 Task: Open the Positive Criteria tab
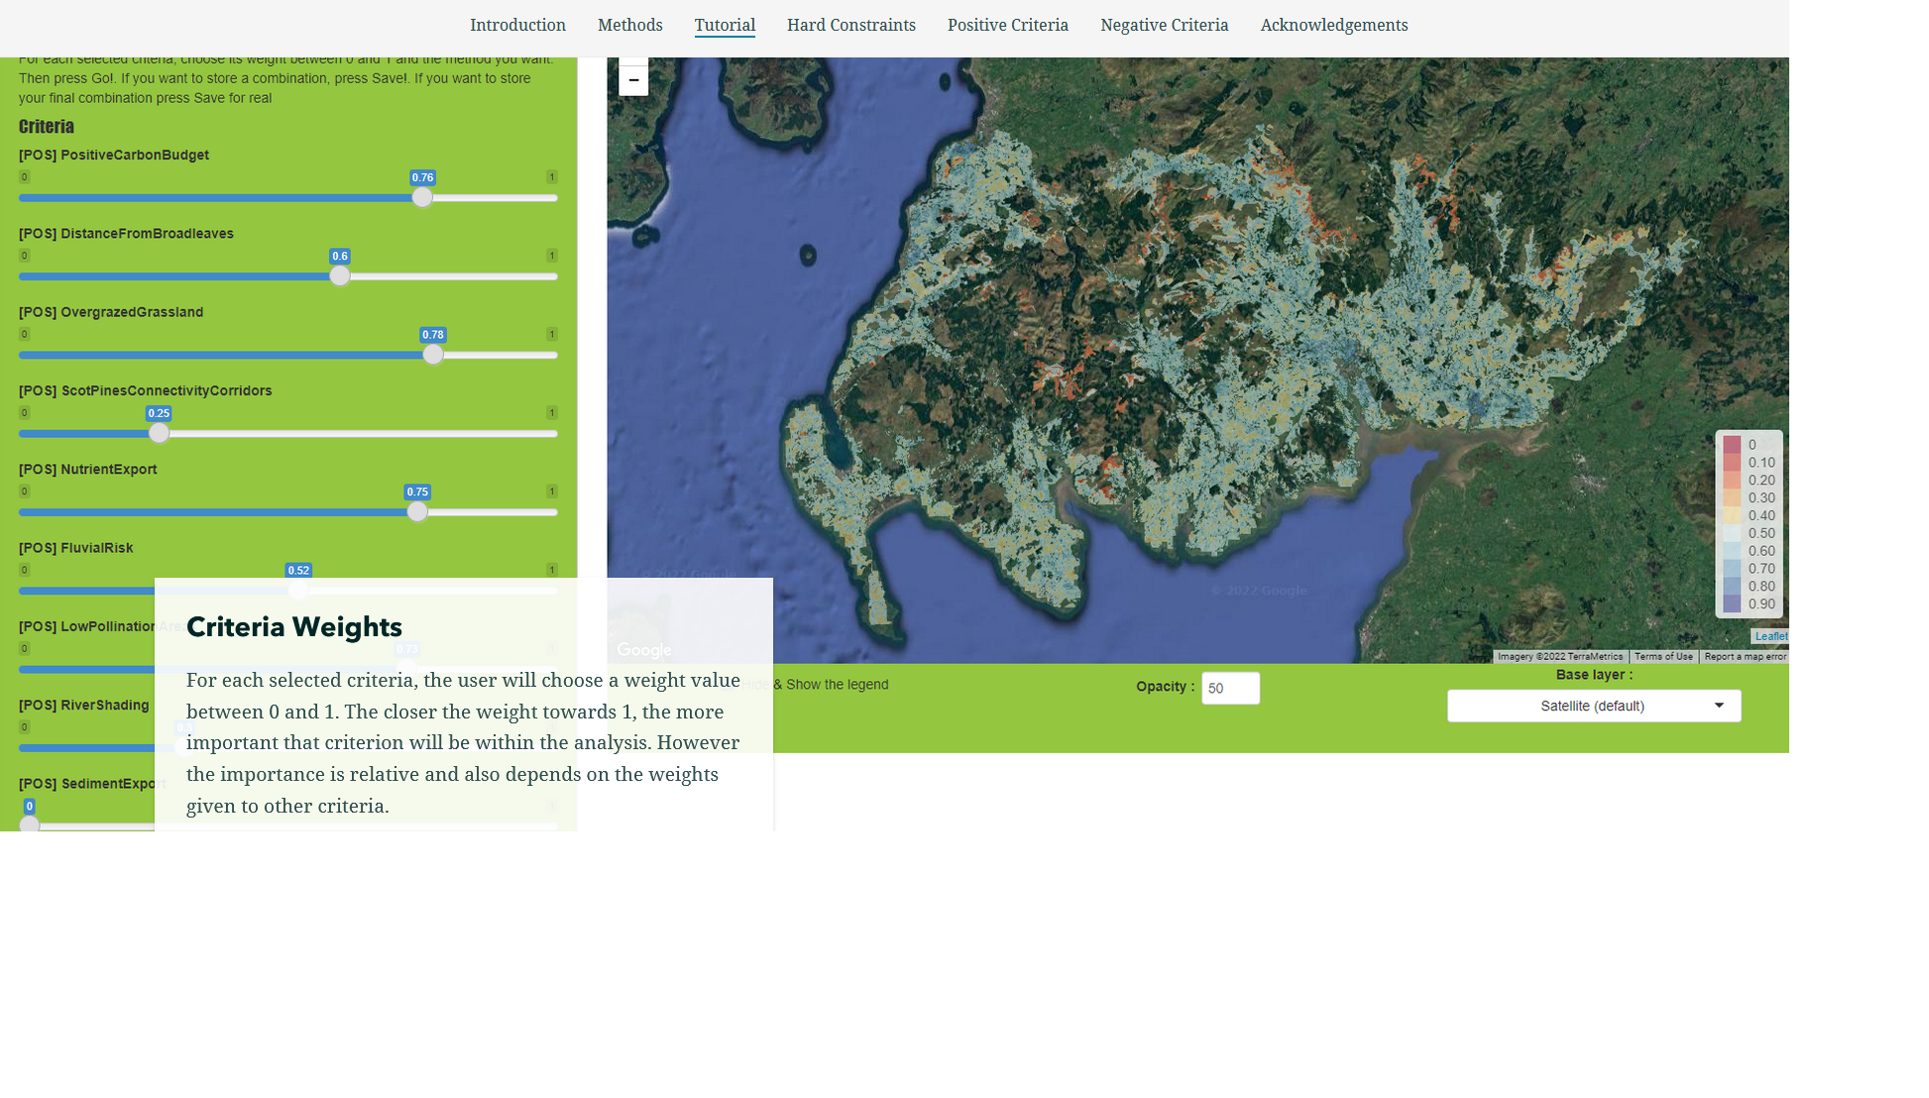pos(1007,25)
